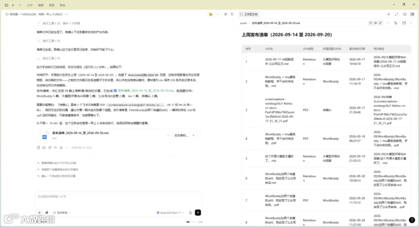Start voice input with microphone icon
Screen dimensions: 419x227
[x=190, y=213]
